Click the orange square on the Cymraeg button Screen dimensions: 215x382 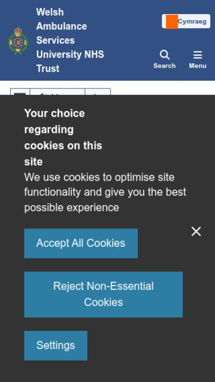tap(172, 22)
